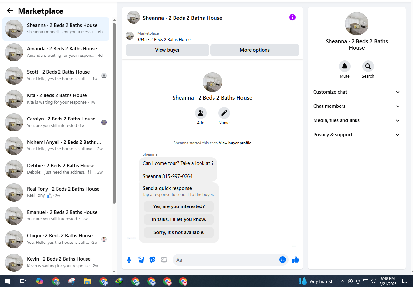413x287 pixels.
Task: Send 'Sorry, it's not available.' response
Action: (179, 232)
